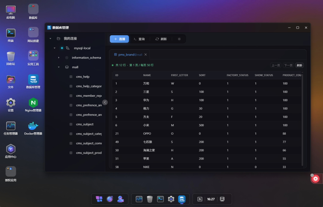Click the 刷新 toolbar button next to 查询

tap(161, 39)
